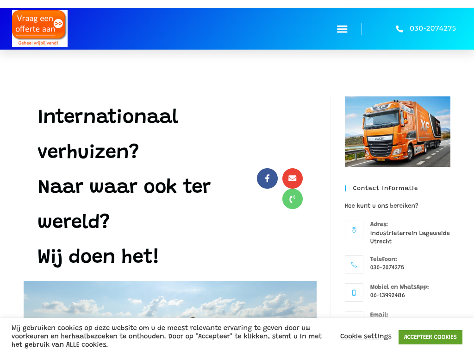The image size is (474, 356).
Task: Click the 'Vraag een offerte aan' logo
Action: pos(40,29)
